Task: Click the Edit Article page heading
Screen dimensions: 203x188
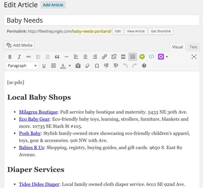Action: point(21,5)
